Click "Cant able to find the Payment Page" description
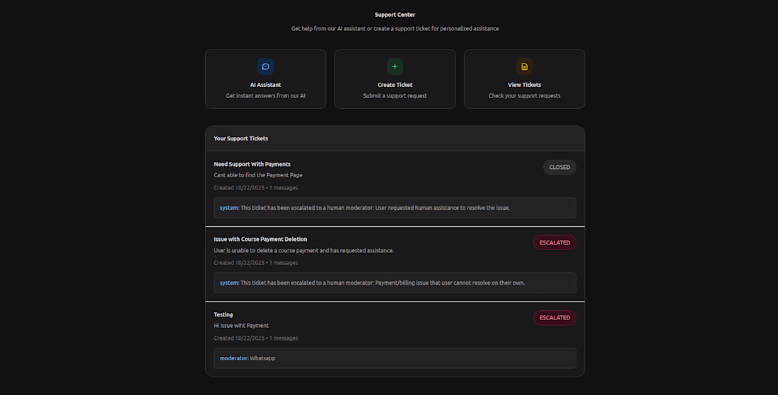This screenshot has width=778, height=395. point(258,175)
